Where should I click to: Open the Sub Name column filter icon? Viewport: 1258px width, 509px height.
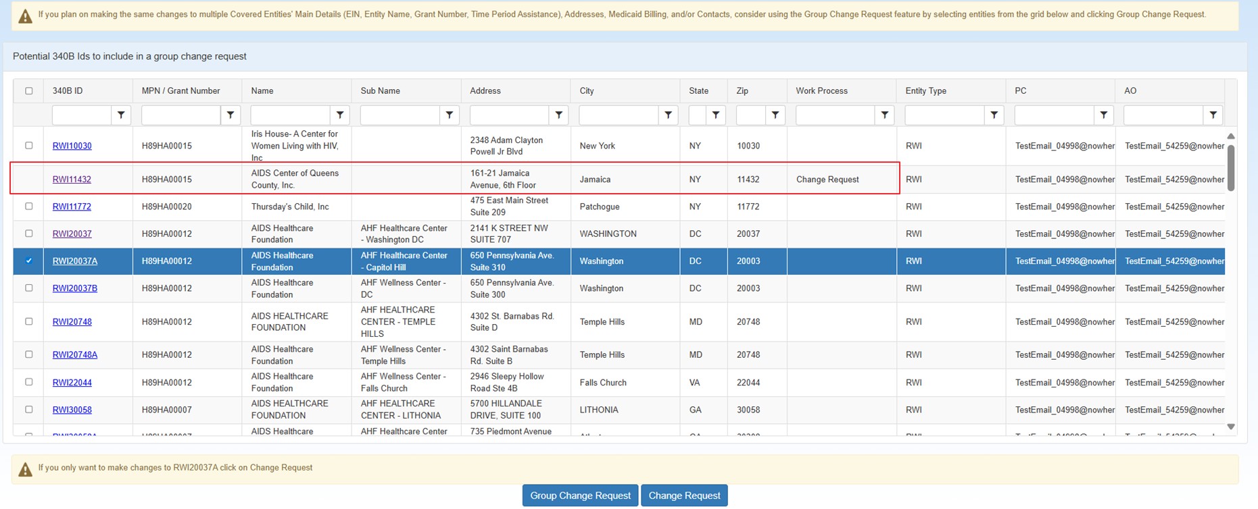(450, 115)
